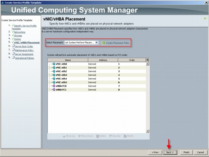
Task: Click the title bar application icon
Action: click(x=2, y=3)
